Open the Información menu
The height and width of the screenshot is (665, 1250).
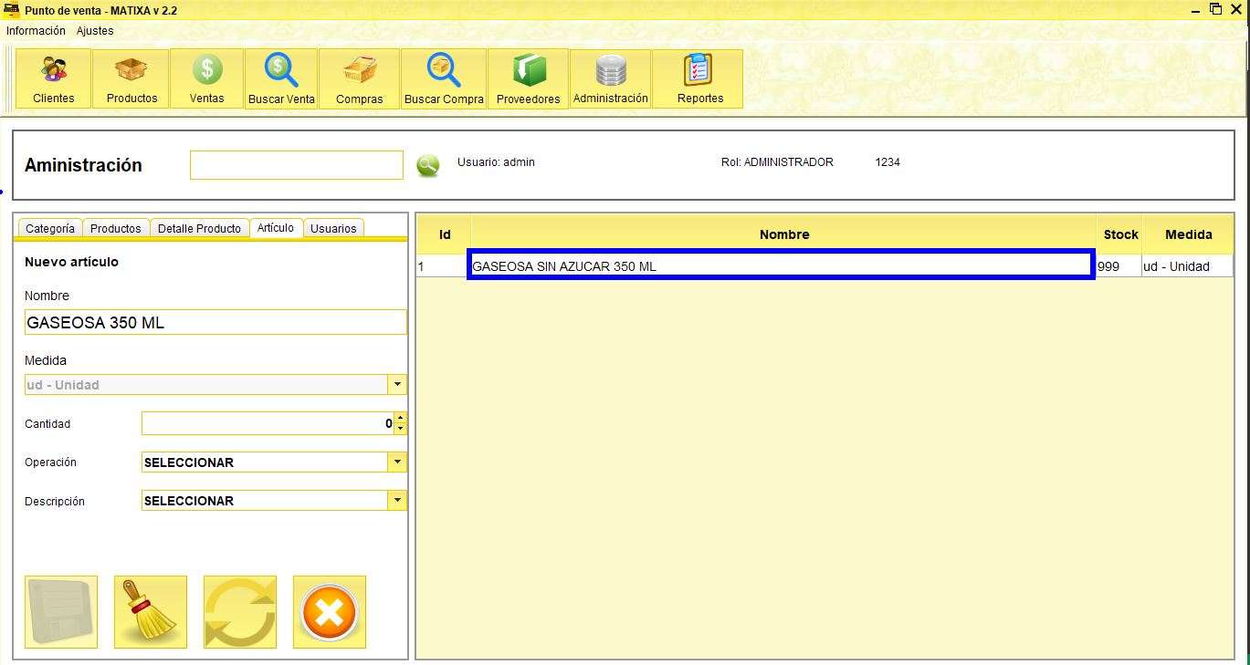click(x=36, y=31)
